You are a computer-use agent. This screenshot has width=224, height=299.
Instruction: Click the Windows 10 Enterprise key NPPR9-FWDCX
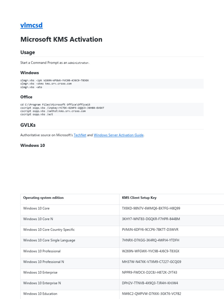point(149,272)
